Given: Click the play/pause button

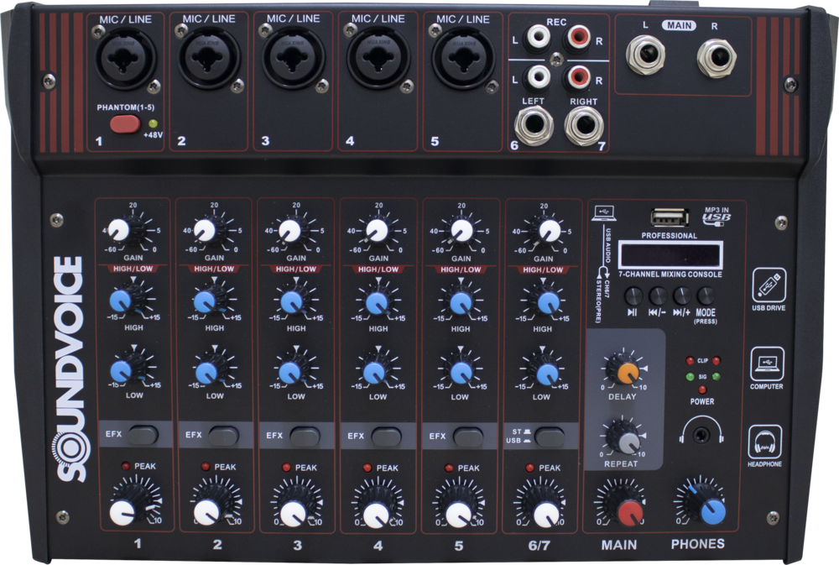Looking at the screenshot, I should pyautogui.click(x=633, y=296).
